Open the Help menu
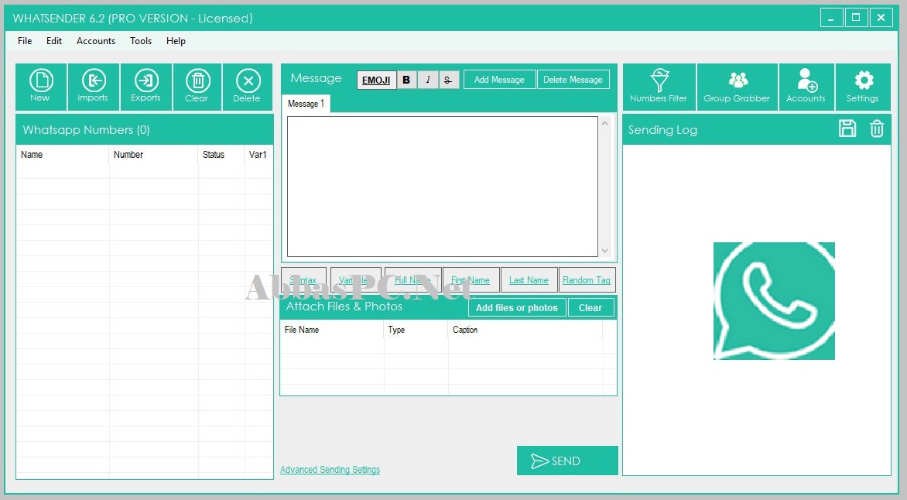Viewport: 907px width, 500px height. (176, 40)
